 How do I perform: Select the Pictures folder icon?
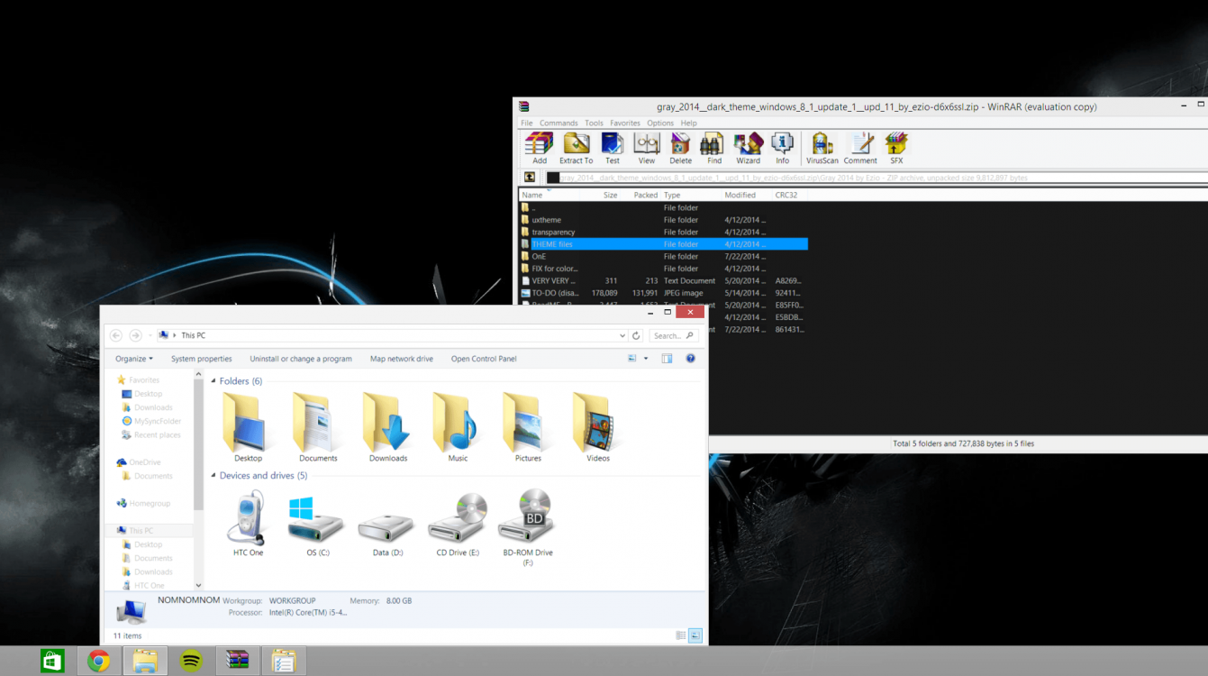point(528,427)
